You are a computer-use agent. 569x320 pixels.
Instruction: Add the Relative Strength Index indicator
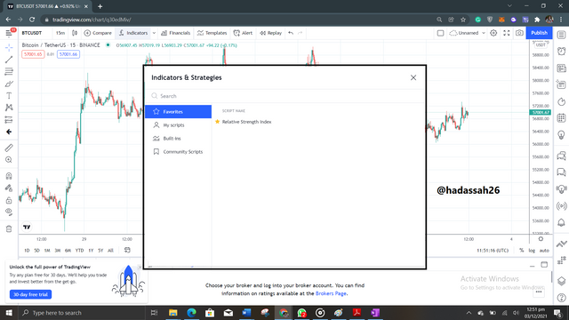[x=247, y=122]
